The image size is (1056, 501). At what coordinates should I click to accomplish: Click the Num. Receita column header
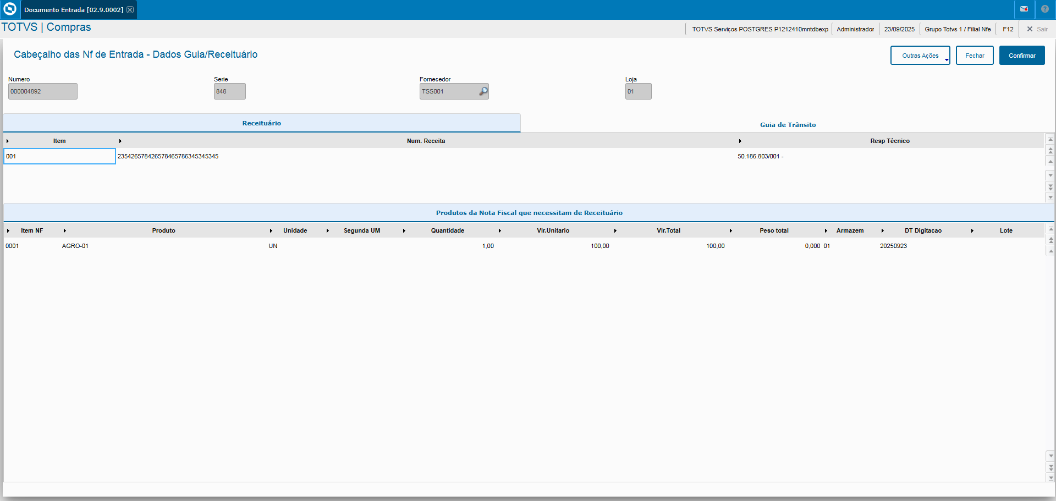tap(426, 141)
